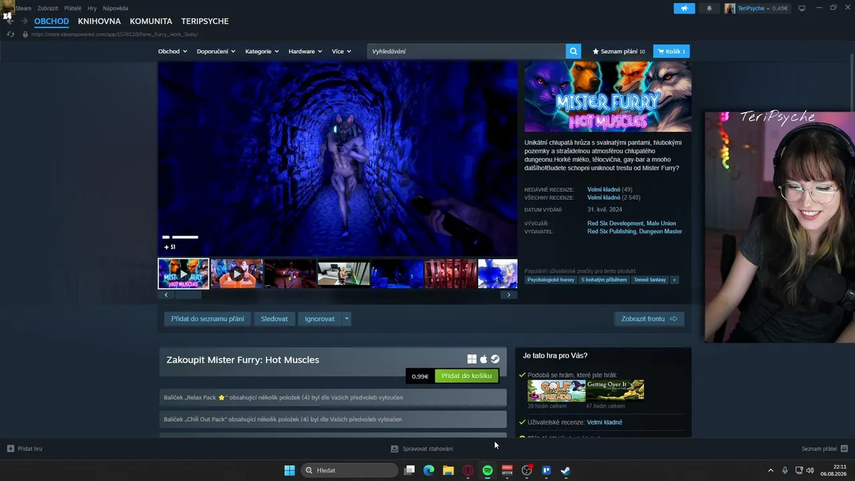The image size is (855, 481).
Task: Open the TERIPSYCHE profile tab
Action: pos(205,21)
